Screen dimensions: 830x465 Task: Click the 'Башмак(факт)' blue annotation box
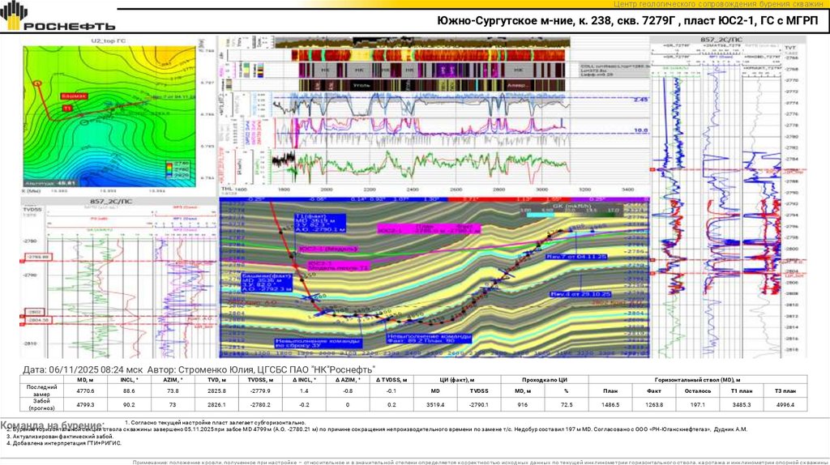click(x=267, y=283)
